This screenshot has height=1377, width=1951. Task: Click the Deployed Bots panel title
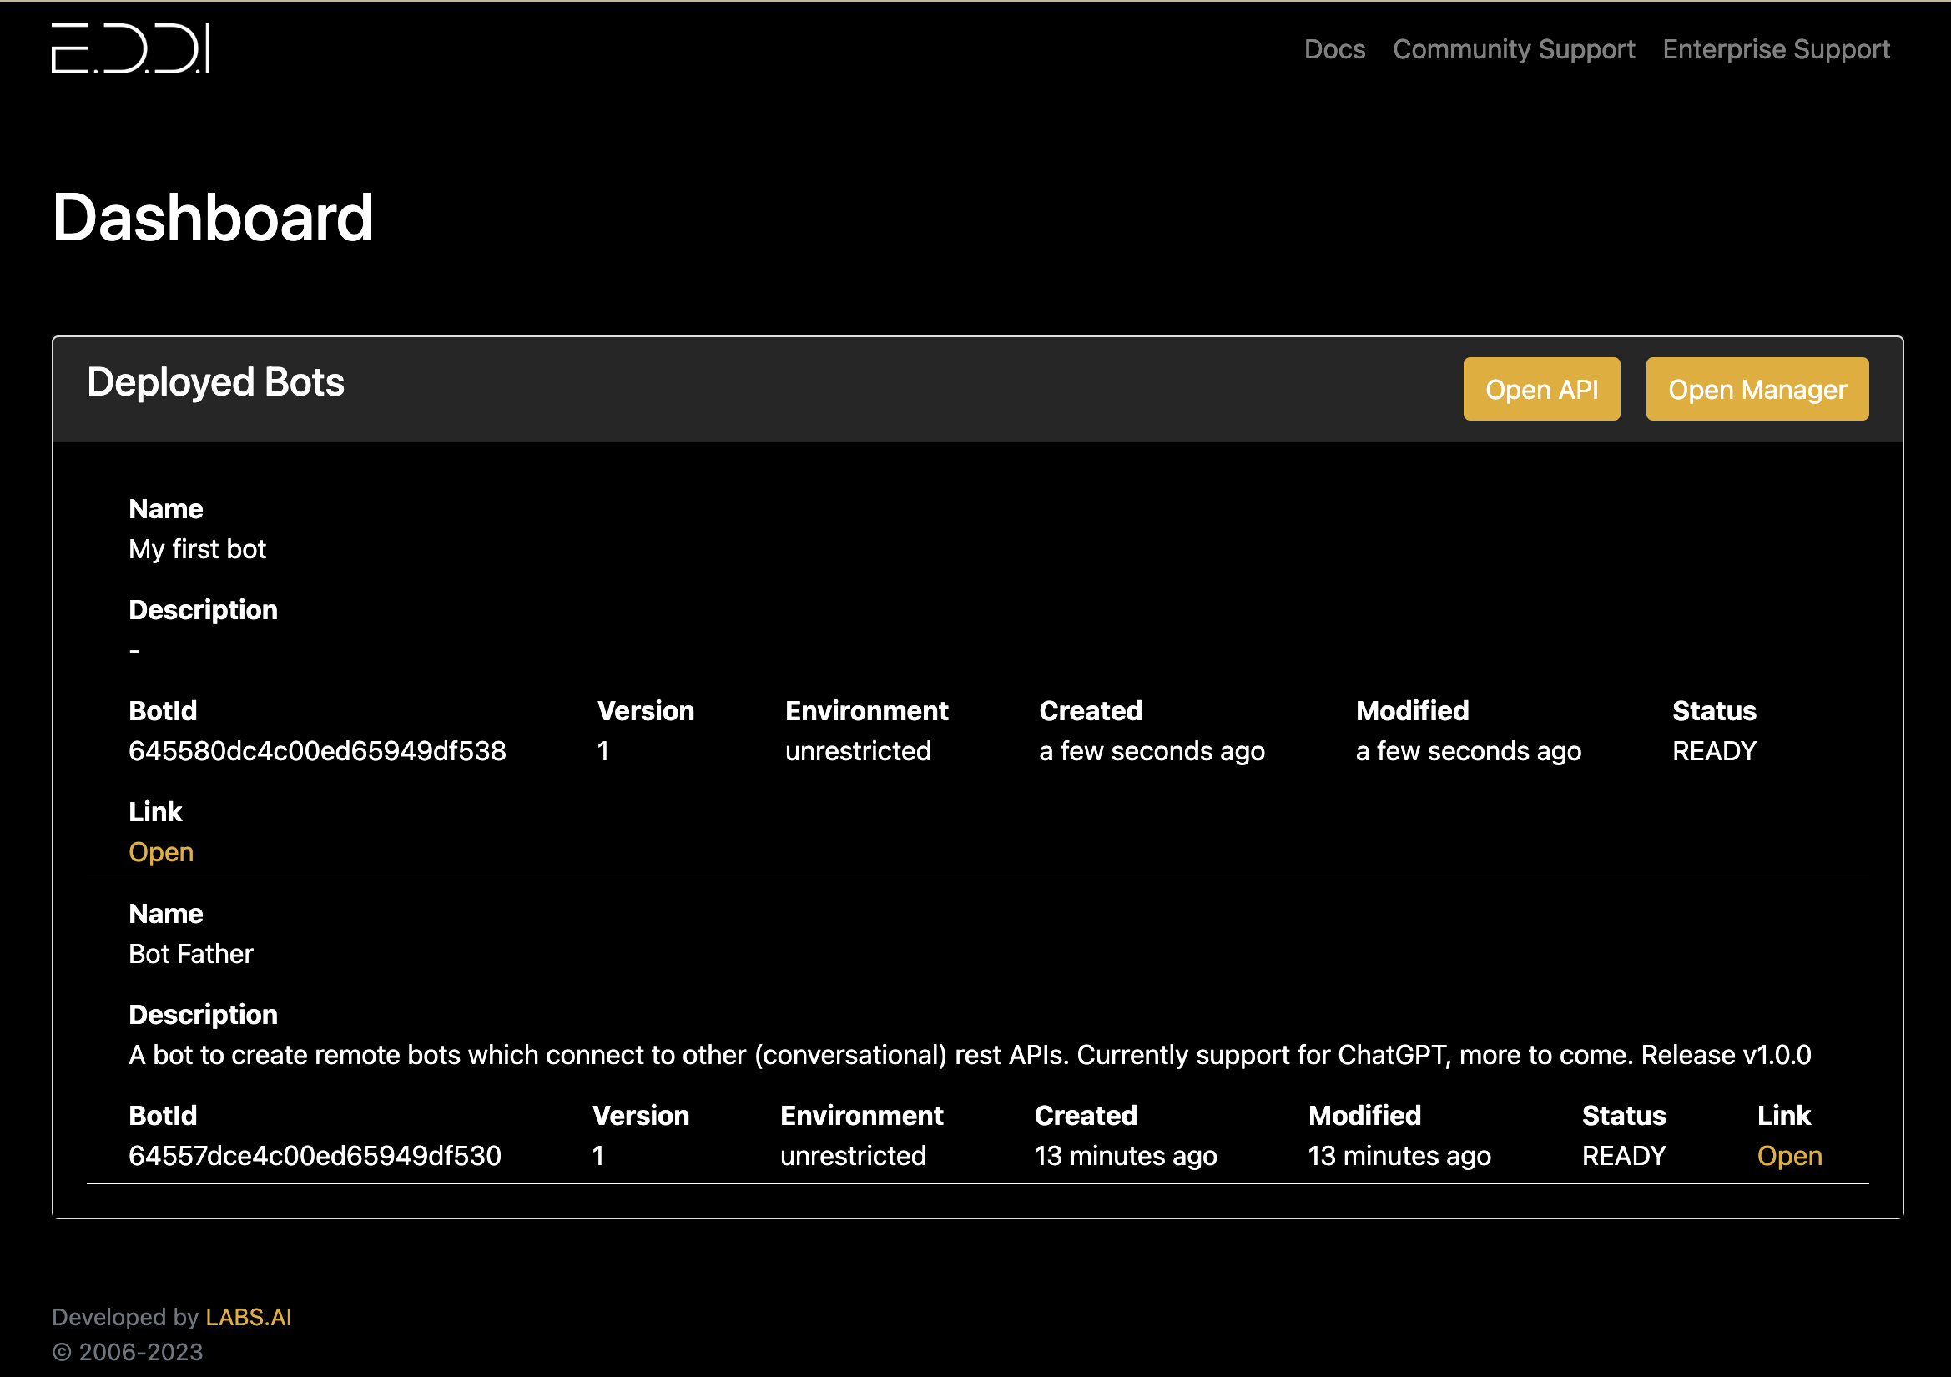[x=215, y=382]
